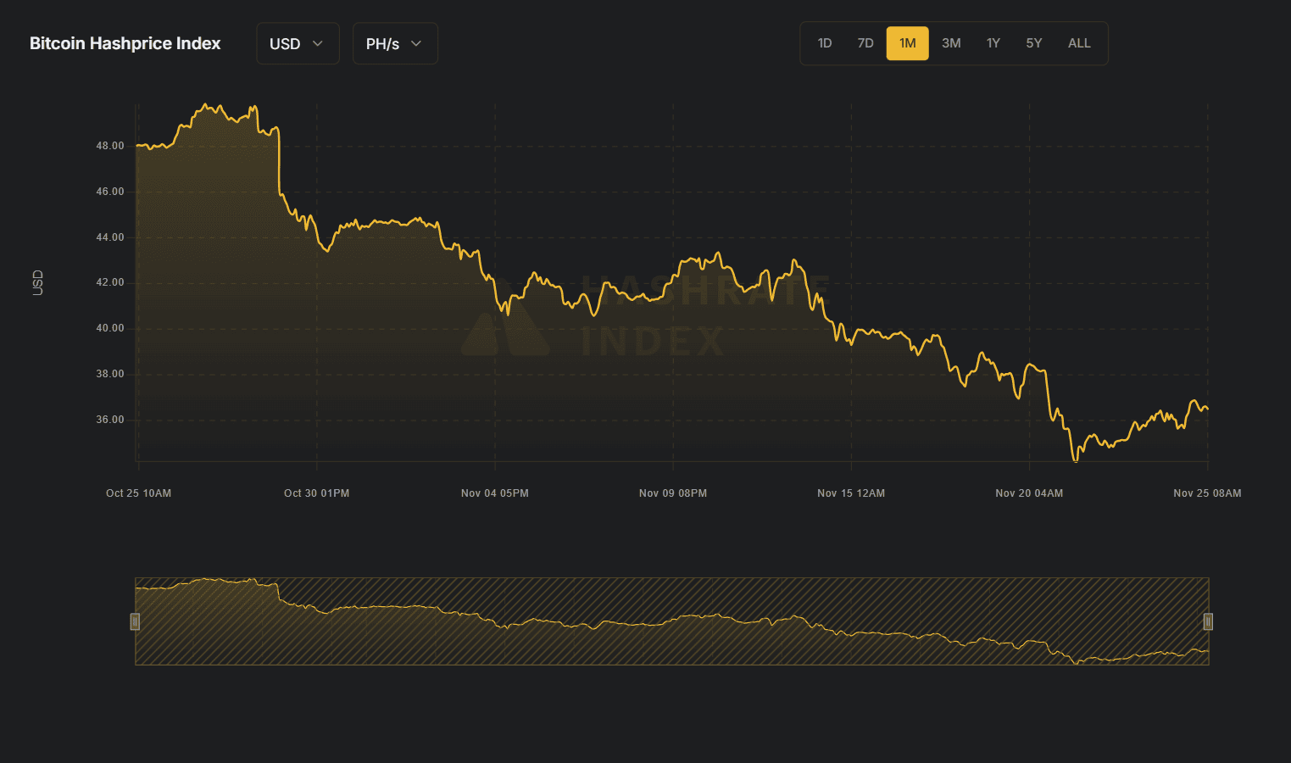Select the highlighted 1M range button

[x=907, y=43]
